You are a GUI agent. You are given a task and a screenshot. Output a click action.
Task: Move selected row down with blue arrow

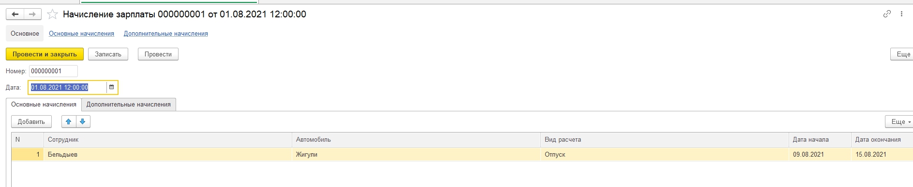pyautogui.click(x=83, y=121)
